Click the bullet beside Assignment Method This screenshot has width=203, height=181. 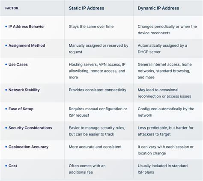6,45
